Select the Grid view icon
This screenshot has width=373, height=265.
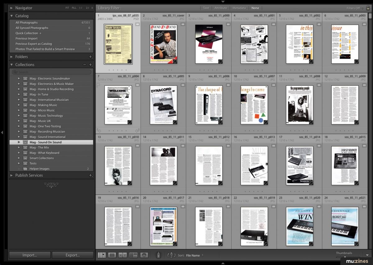(x=101, y=255)
